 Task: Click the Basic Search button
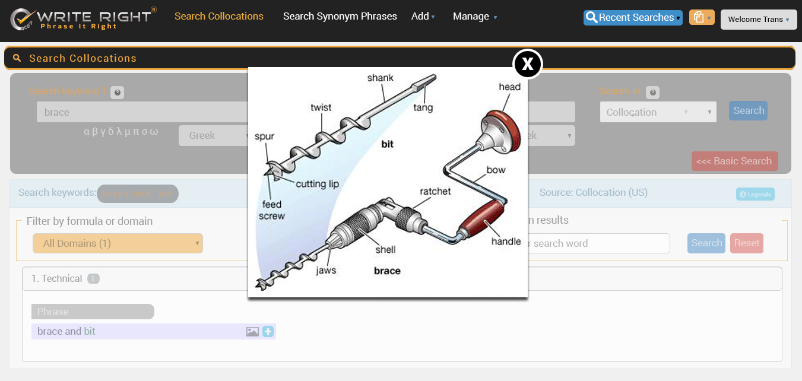[x=734, y=161]
